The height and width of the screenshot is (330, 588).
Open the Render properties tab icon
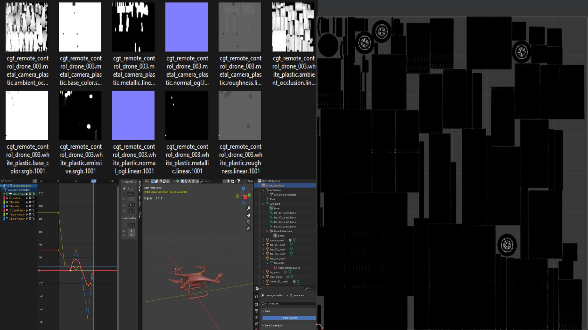(x=257, y=304)
